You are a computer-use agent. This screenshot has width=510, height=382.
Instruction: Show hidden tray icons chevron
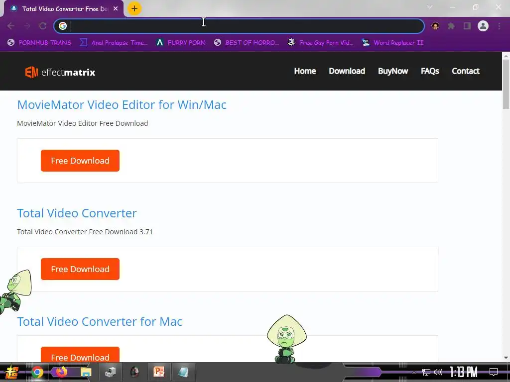pos(414,372)
